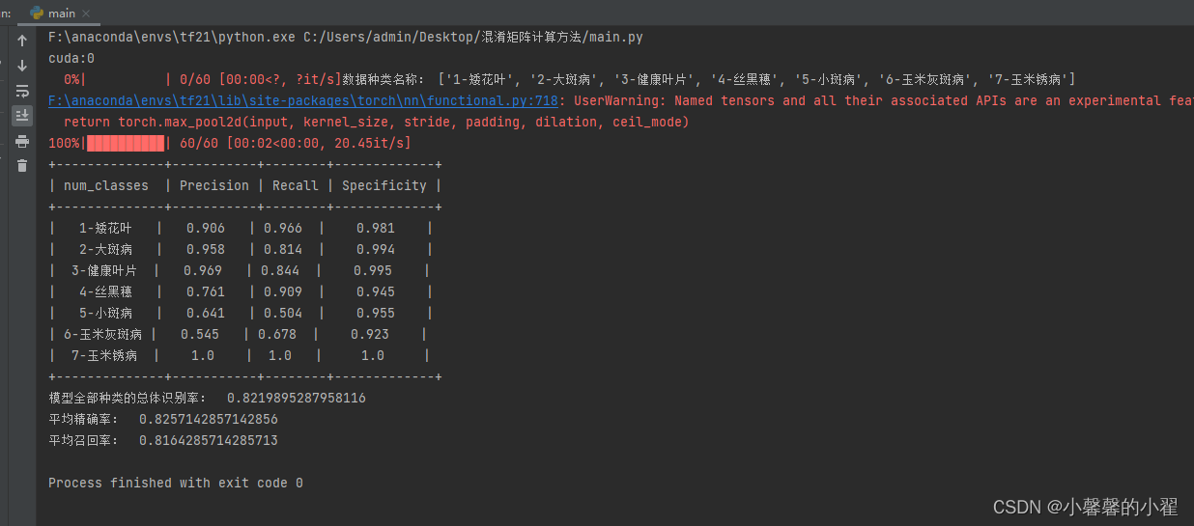The width and height of the screenshot is (1194, 526).
Task: Open the functional.py:718 file link
Action: pos(303,100)
